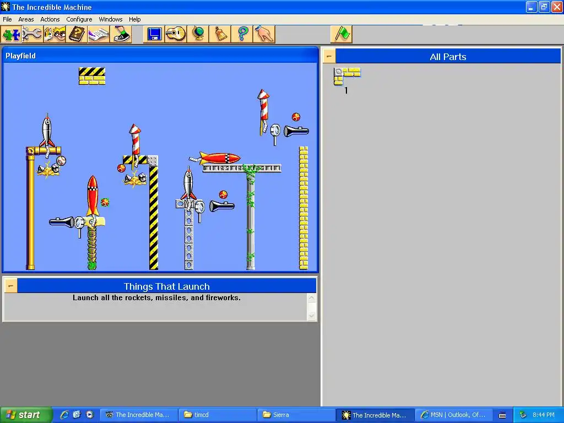The image size is (564, 423).
Task: Click the 8:44 PM system clock
Action: (x=544, y=415)
